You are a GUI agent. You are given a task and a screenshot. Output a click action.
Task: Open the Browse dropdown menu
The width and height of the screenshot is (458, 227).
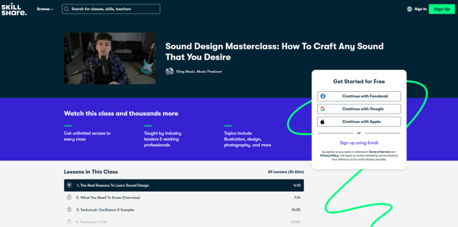pos(45,9)
